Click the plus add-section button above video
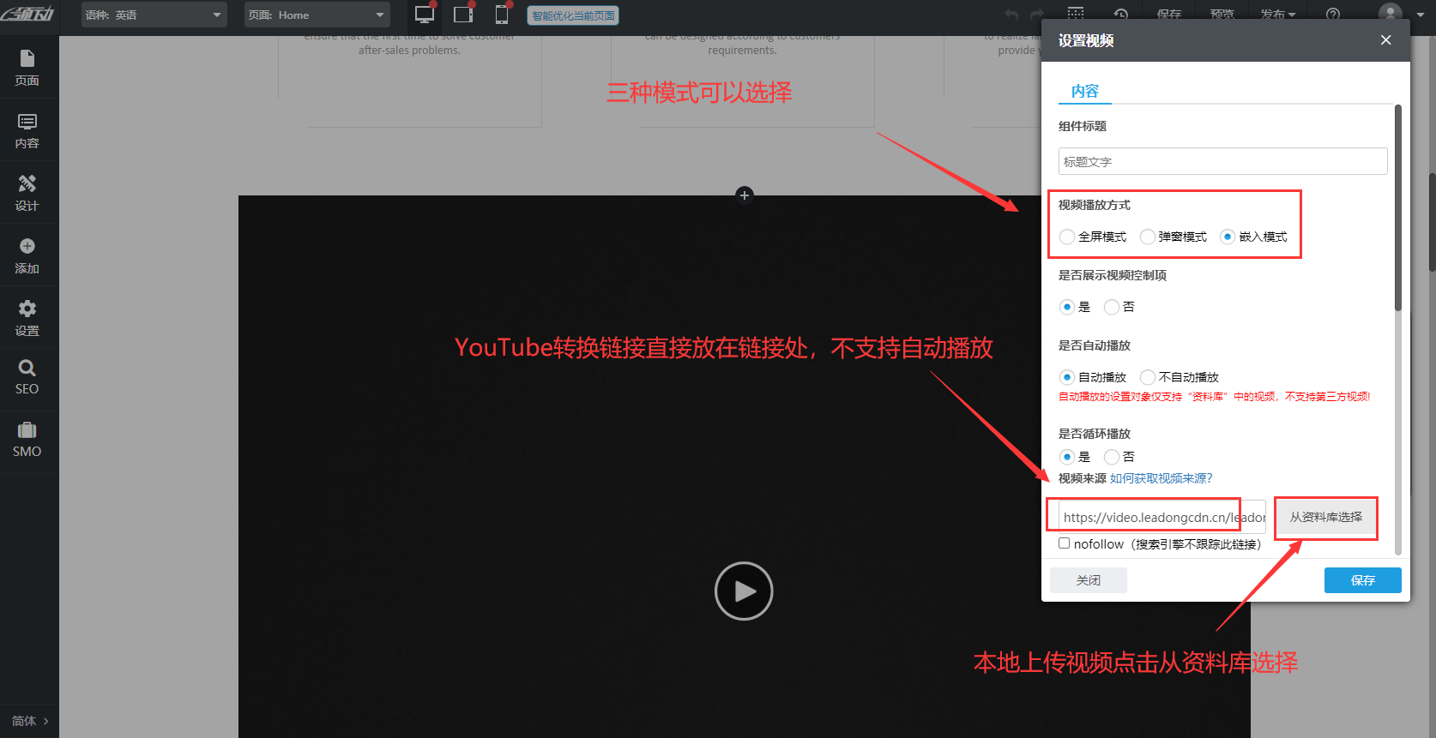 pos(745,195)
